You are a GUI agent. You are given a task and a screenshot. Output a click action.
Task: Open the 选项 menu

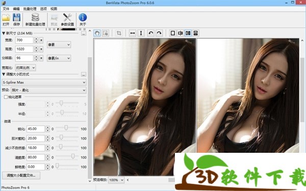(43, 9)
